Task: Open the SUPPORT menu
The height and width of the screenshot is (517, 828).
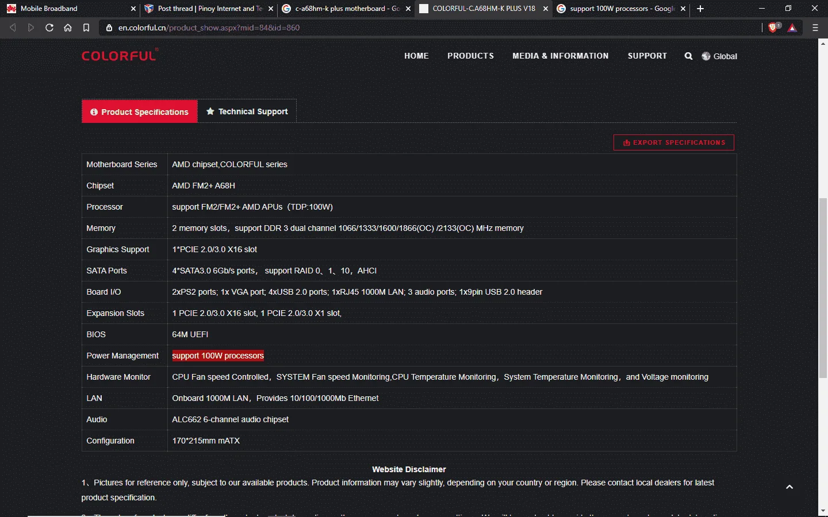Action: (x=647, y=56)
